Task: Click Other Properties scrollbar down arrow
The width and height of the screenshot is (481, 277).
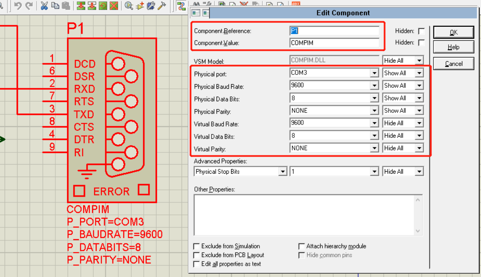Action: 418,231
